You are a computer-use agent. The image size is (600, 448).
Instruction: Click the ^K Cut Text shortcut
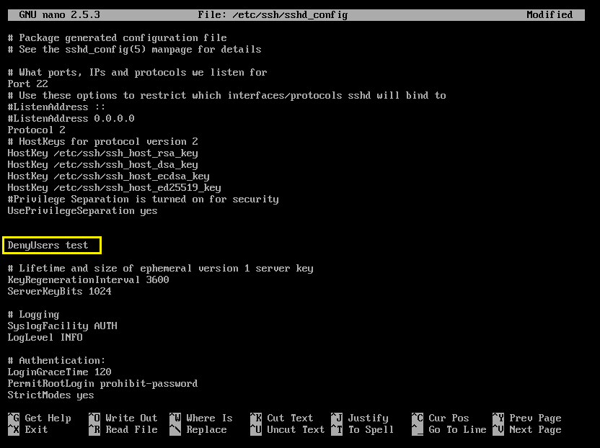tap(281, 418)
